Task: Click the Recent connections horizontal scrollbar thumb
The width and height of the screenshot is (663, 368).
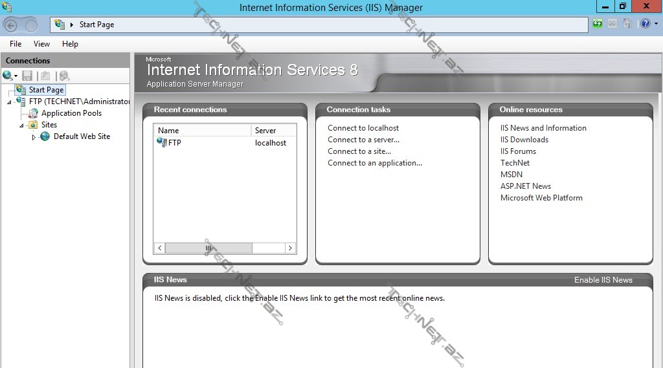Action: pyautogui.click(x=208, y=248)
